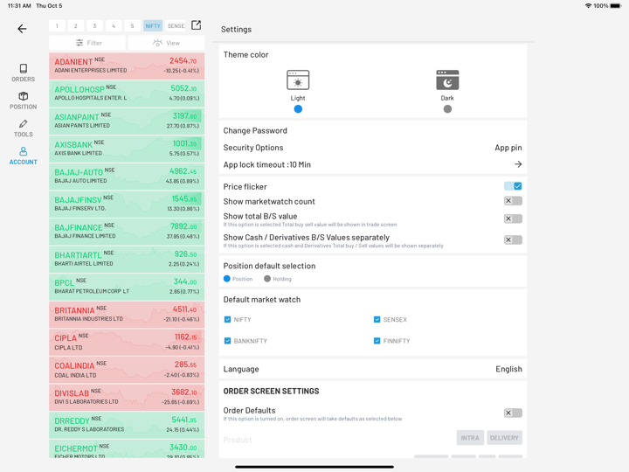The width and height of the screenshot is (629, 472).
Task: Tap the Filter button
Action: pos(88,43)
